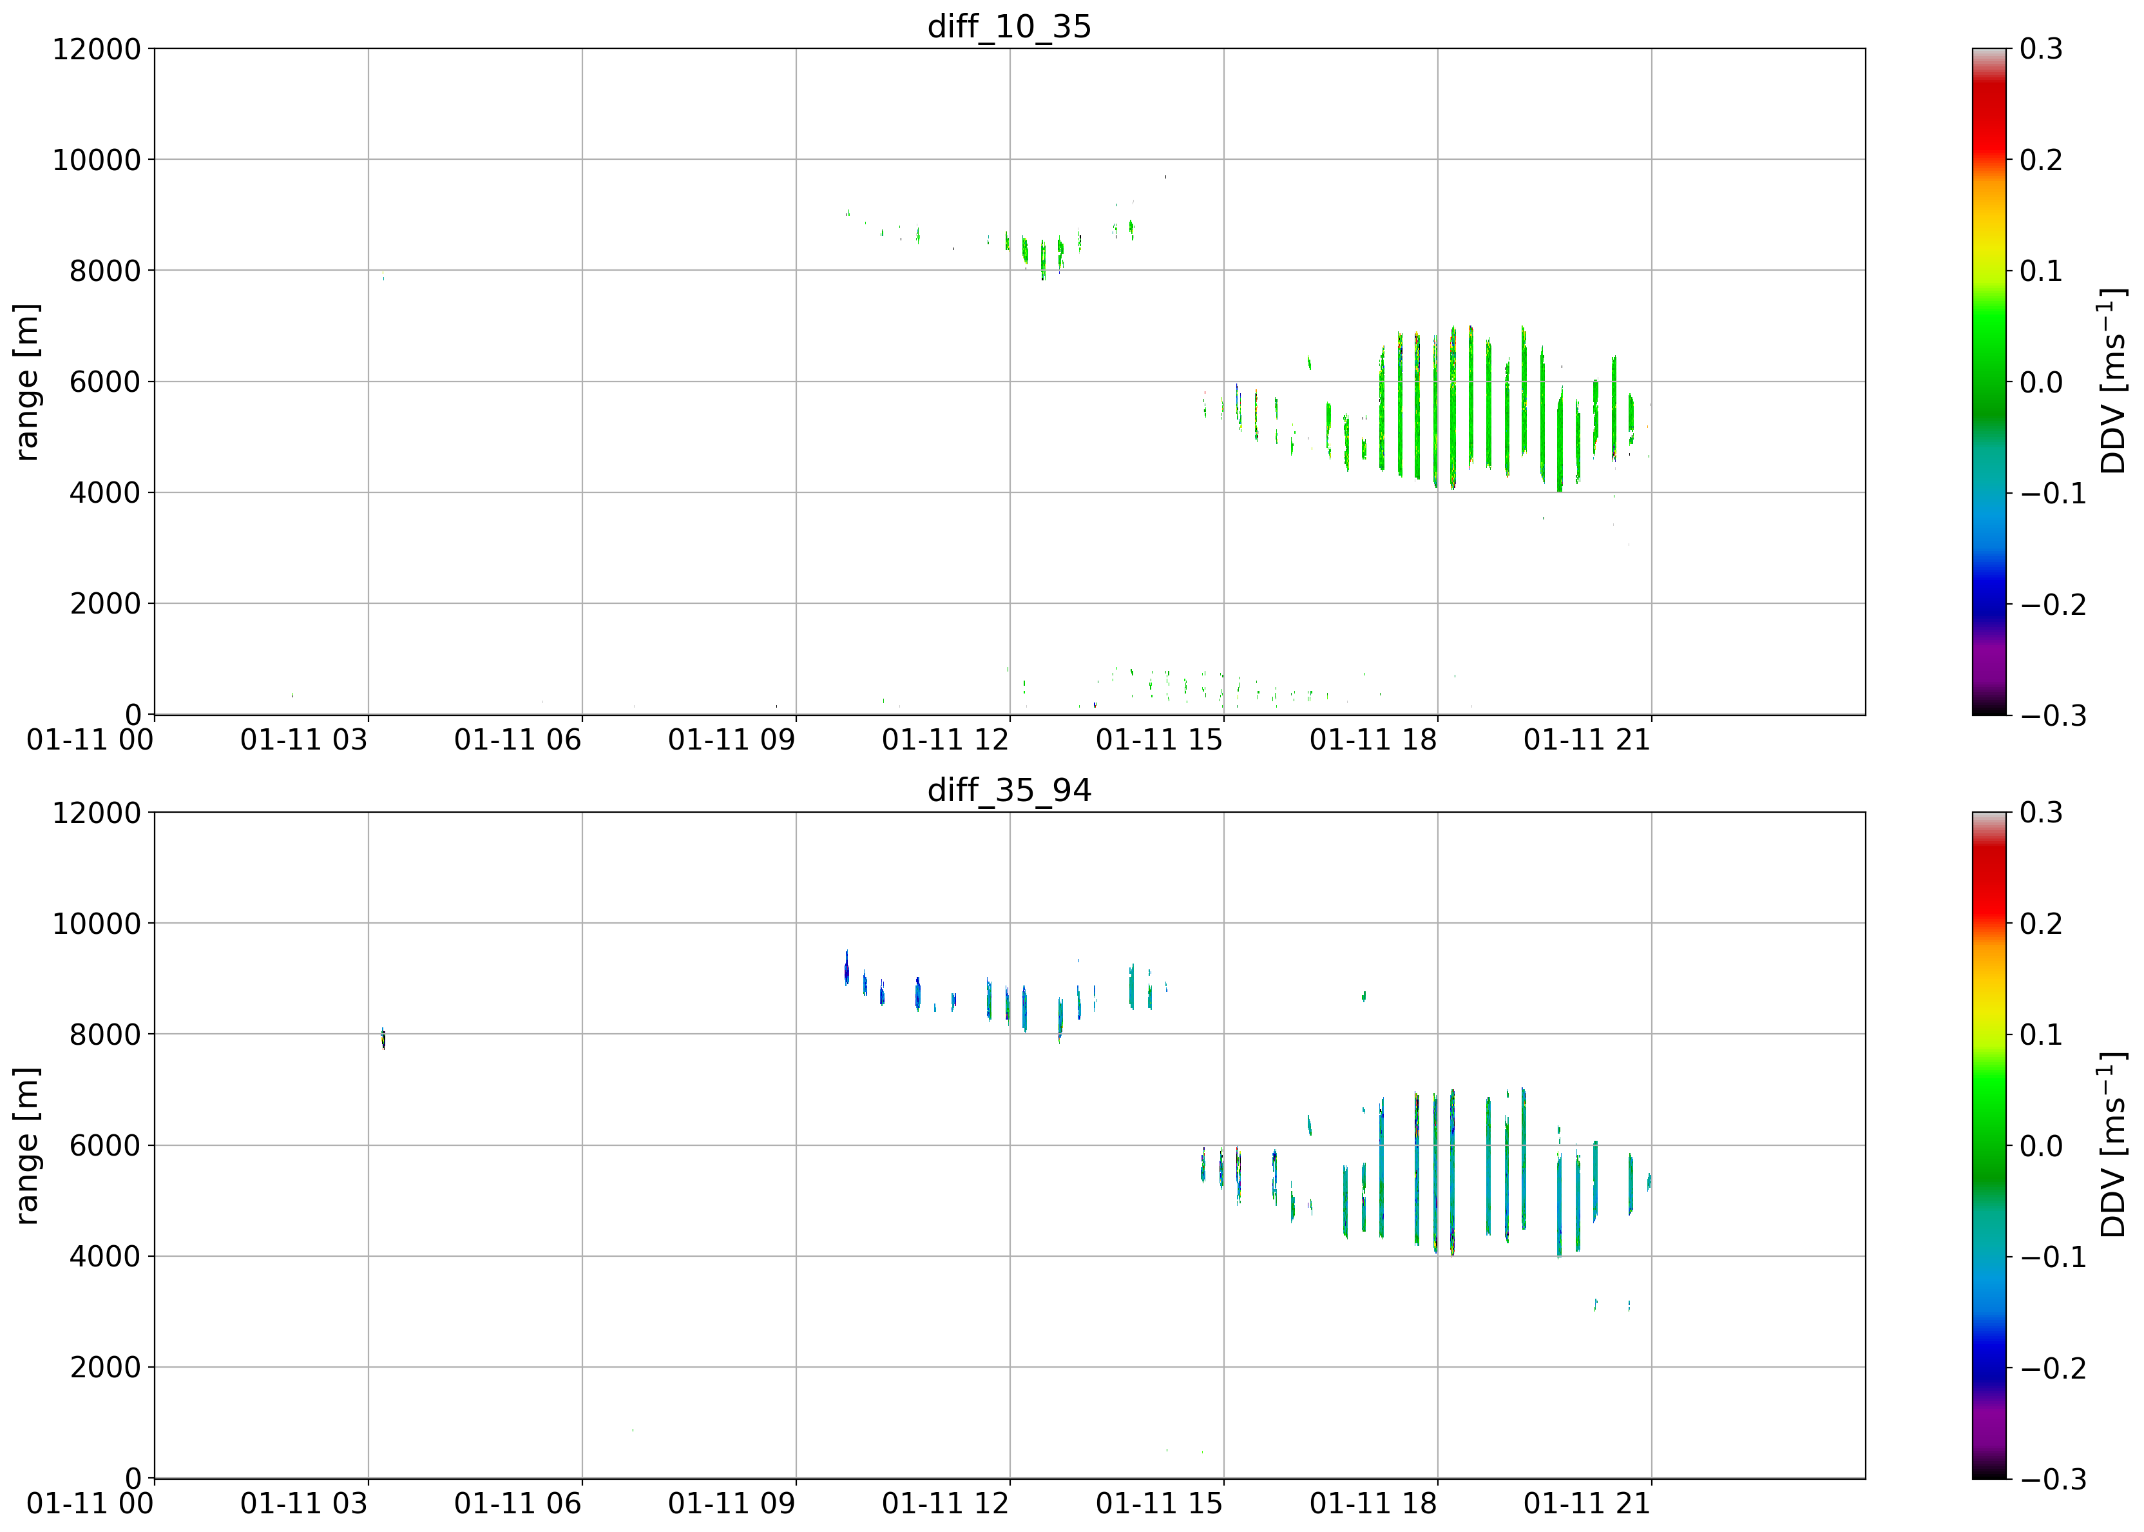The image size is (2144, 1532).
Task: Click '01-11 18' x-tick under diff_10_35 plot
Action: [x=1373, y=740]
